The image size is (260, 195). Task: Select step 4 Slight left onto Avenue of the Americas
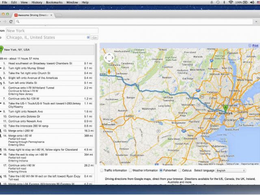[x=47, y=78]
